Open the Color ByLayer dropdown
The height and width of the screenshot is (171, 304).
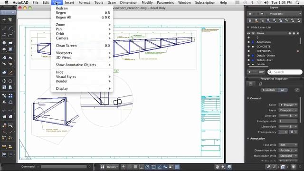(288, 104)
